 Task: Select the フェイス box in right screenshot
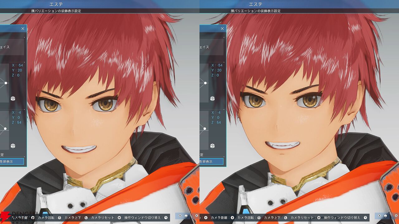211,47
